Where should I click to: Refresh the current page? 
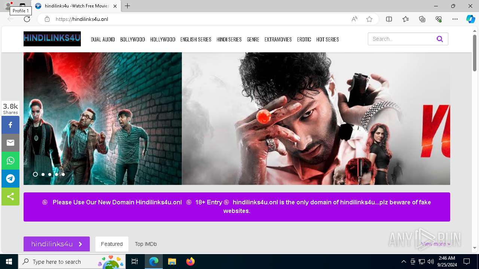[x=27, y=19]
